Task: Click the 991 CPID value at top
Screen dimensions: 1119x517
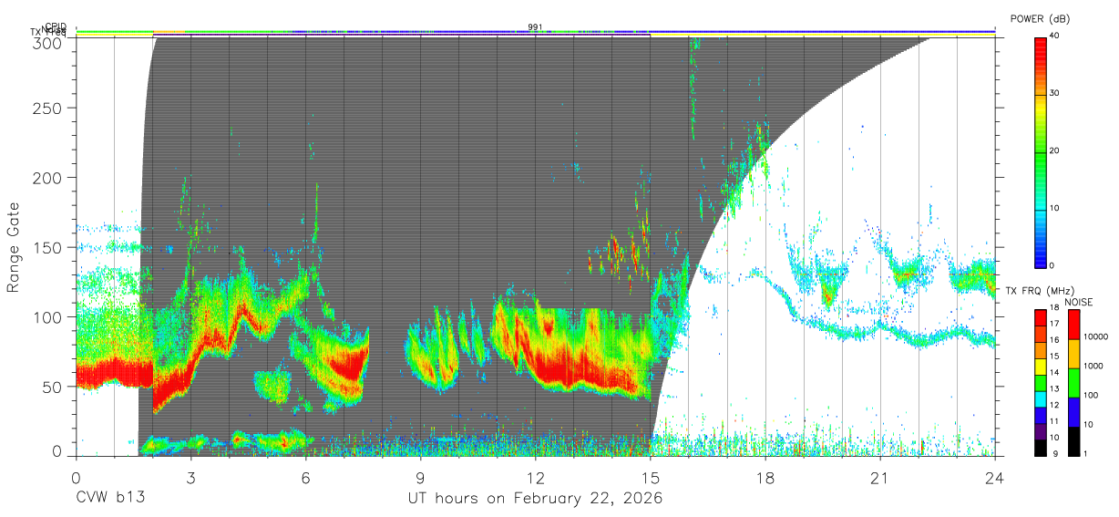Action: click(x=535, y=26)
